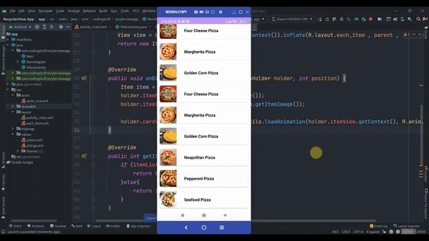
Task: Open the Layout Inspector
Action: [407, 226]
